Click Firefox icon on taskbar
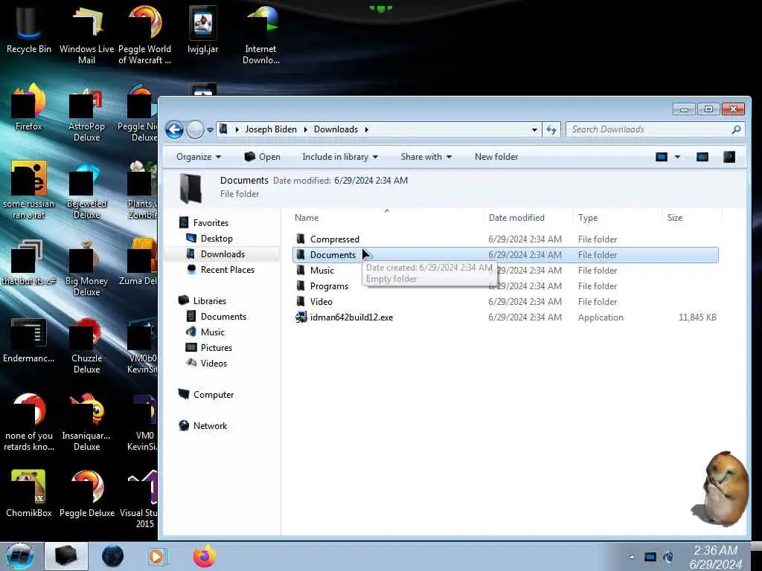The image size is (762, 571). pos(205,556)
